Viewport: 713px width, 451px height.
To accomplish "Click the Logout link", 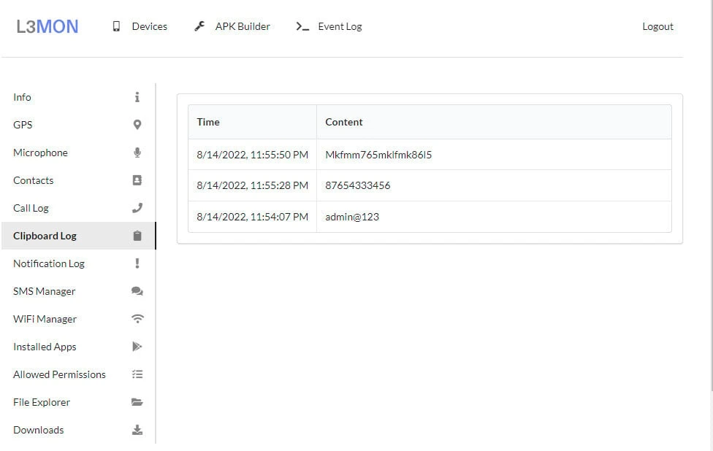I will point(657,26).
